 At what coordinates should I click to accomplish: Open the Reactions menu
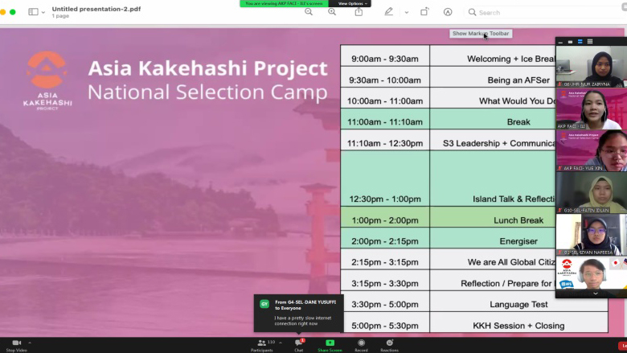(389, 346)
